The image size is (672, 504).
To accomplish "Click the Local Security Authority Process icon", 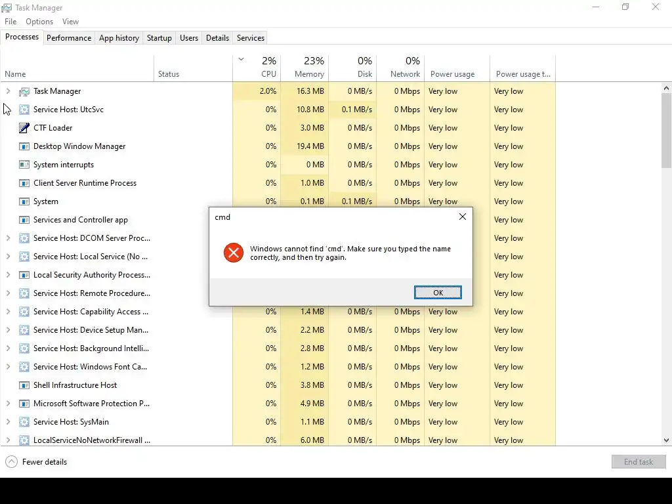I will point(24,275).
